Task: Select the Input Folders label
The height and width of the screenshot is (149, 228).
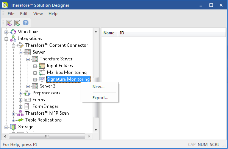Action: pos(60,66)
